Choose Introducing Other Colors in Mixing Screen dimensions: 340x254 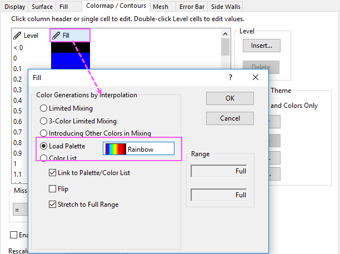click(43, 133)
